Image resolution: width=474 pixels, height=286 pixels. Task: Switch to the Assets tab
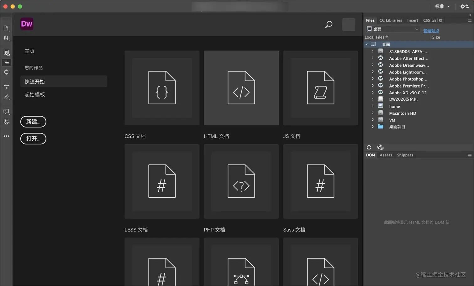click(x=386, y=155)
